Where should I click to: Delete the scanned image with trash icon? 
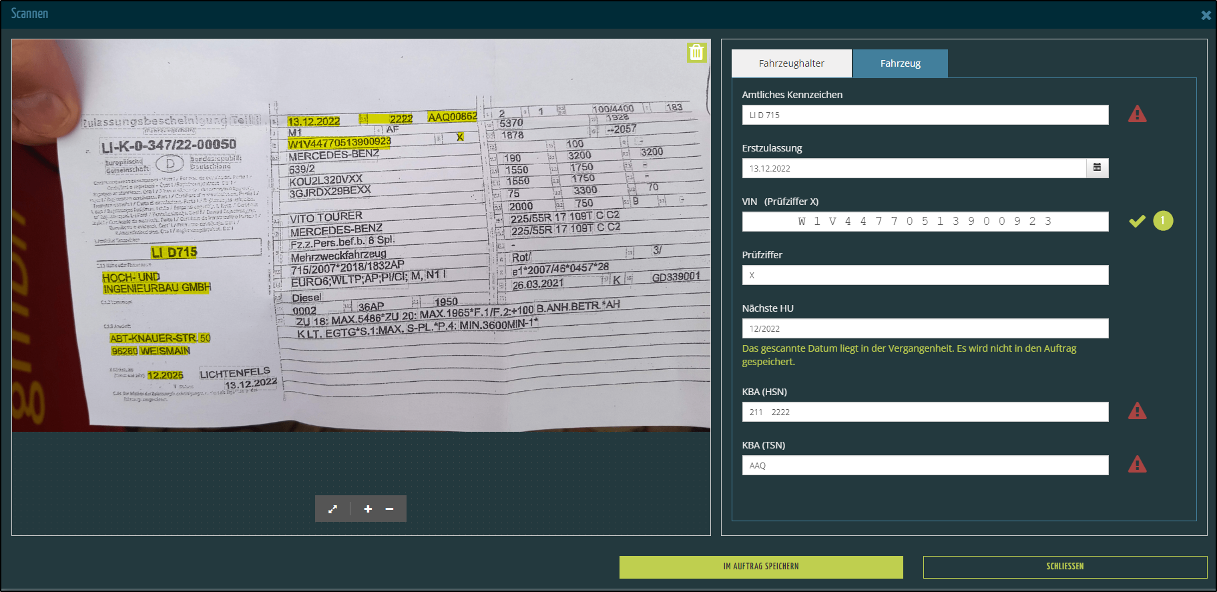tap(696, 53)
